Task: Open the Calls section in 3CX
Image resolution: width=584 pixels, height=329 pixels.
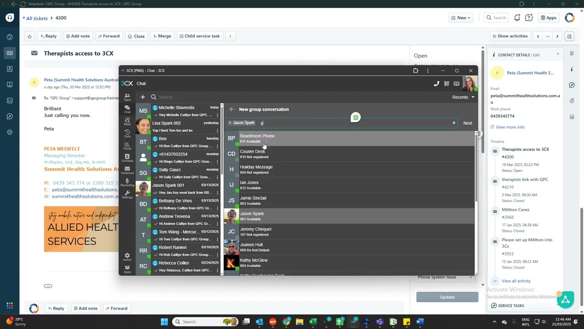Action: pyautogui.click(x=127, y=133)
